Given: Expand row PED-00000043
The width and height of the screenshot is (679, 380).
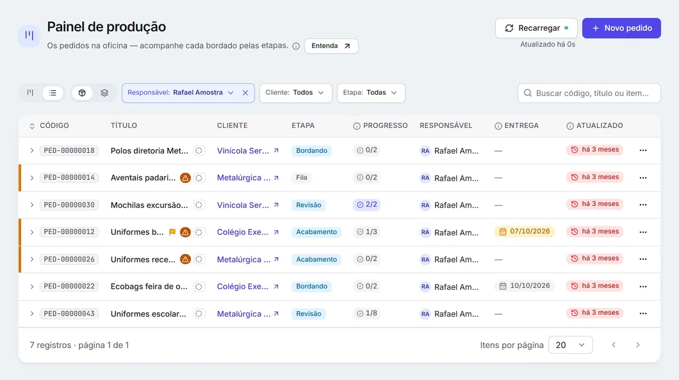Looking at the screenshot, I should 31,313.
